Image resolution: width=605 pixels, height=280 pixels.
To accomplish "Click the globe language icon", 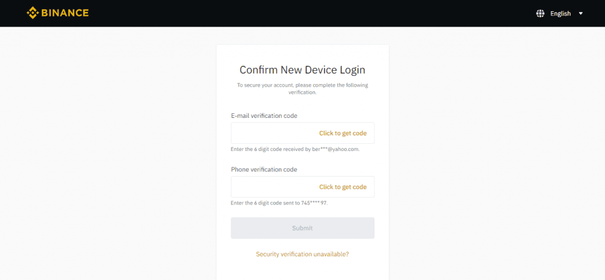I will (x=540, y=14).
